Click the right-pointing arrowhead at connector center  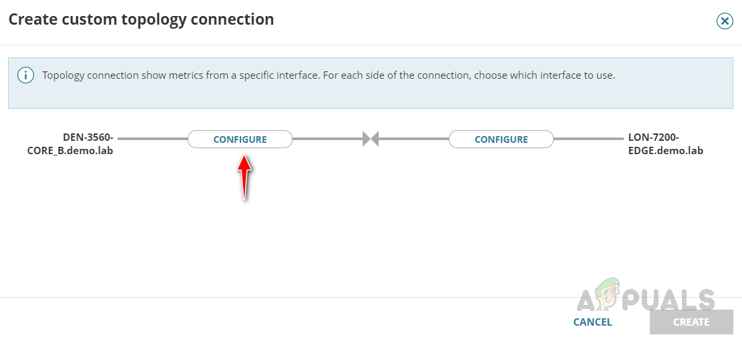tap(366, 139)
